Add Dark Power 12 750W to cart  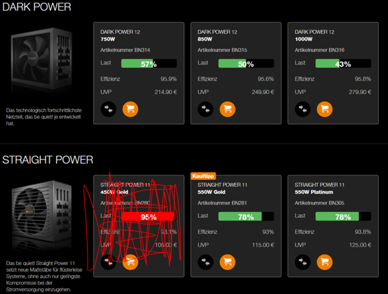pyautogui.click(x=130, y=109)
